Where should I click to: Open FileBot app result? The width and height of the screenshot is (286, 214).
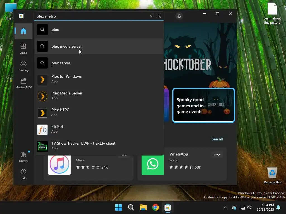tap(99, 129)
